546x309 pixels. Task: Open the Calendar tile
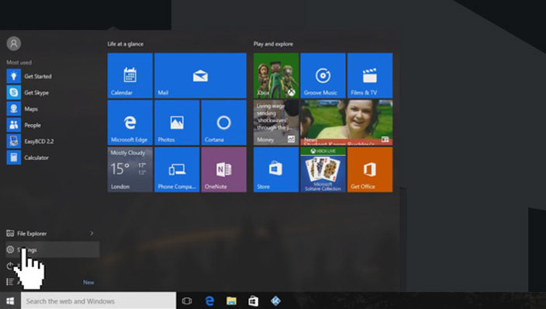pos(130,75)
